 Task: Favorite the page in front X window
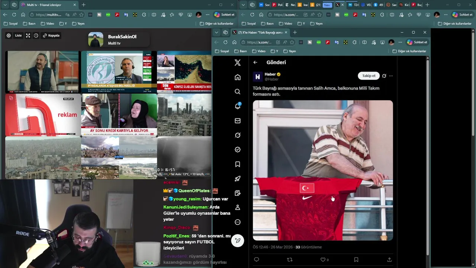click(292, 42)
